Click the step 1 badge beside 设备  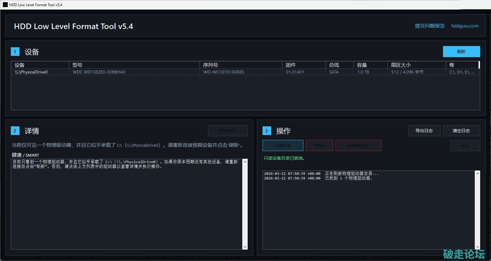click(x=15, y=52)
